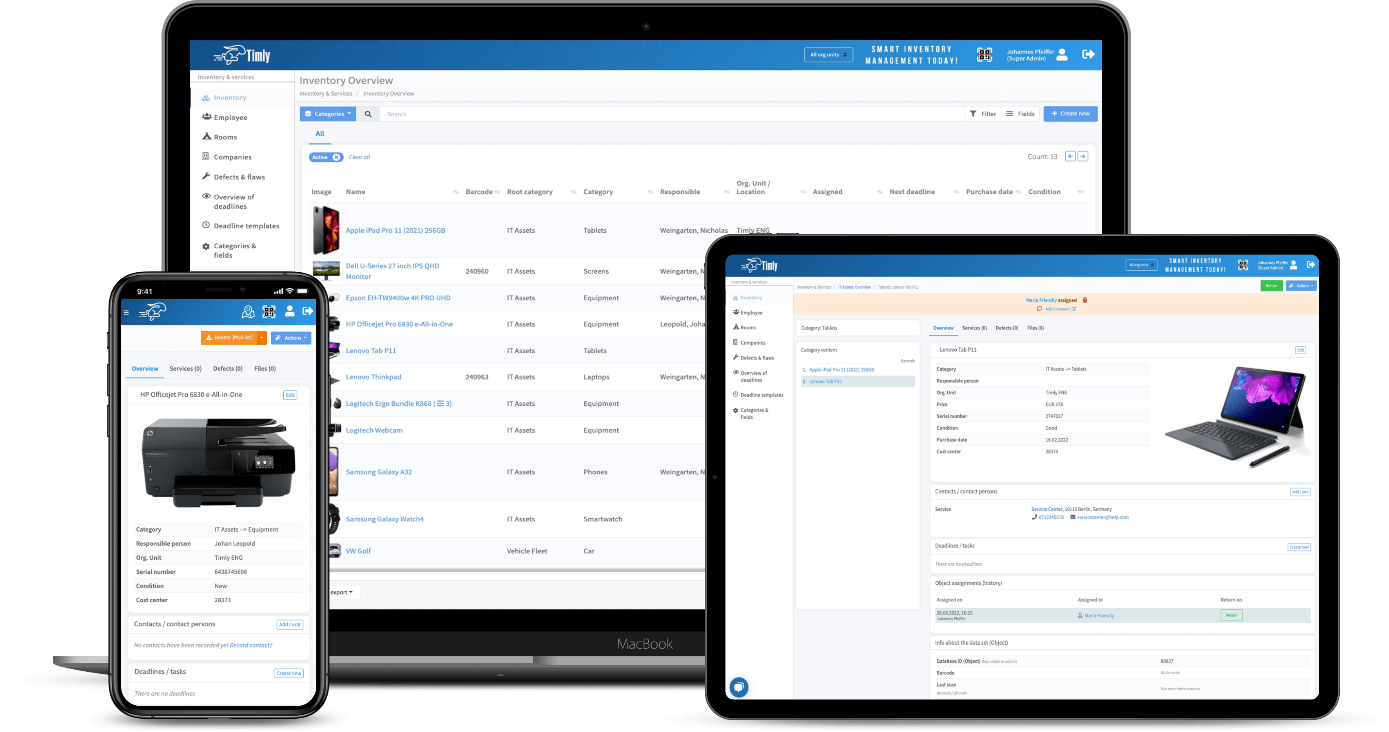Viewport: 1389px width, 732px height.
Task: Click the green Return button in tablet header
Action: point(1271,286)
